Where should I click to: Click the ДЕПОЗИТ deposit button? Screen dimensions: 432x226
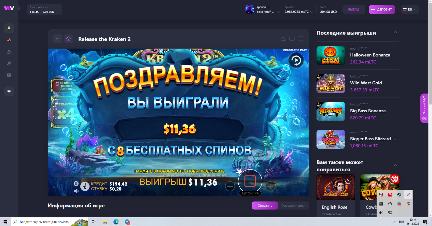(x=382, y=9)
